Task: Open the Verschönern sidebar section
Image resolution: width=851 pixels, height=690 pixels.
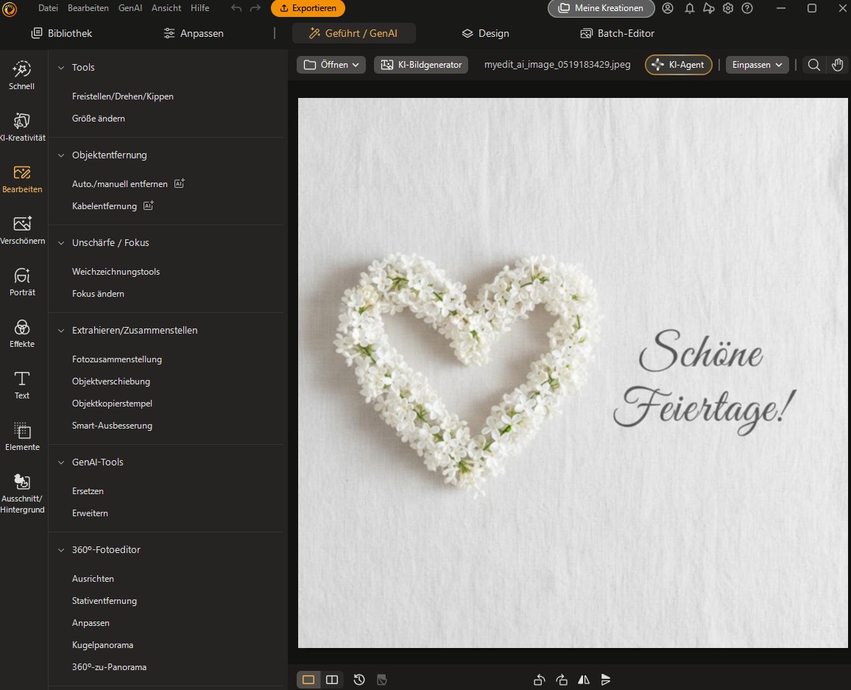Action: 21,230
